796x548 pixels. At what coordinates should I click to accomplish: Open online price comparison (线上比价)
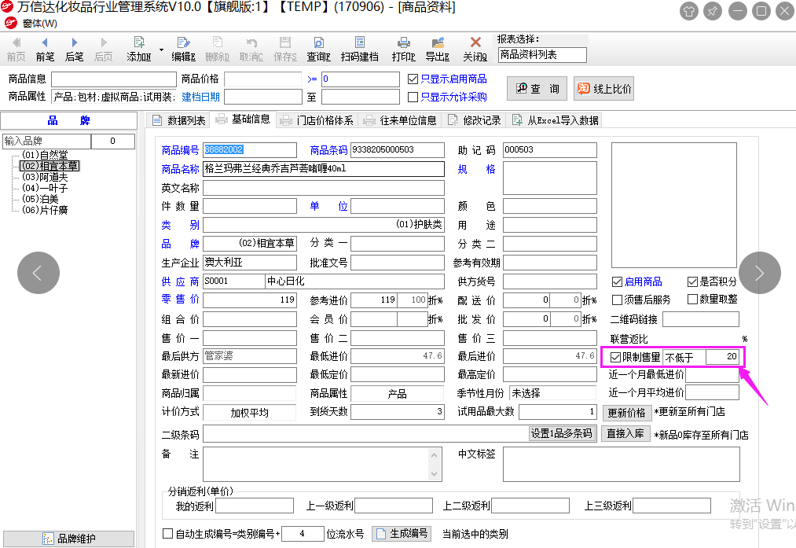[603, 89]
